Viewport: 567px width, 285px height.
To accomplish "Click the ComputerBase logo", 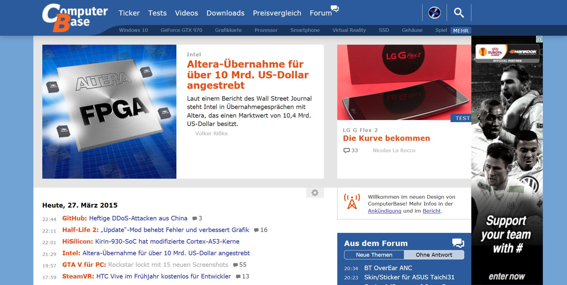I will (x=75, y=18).
